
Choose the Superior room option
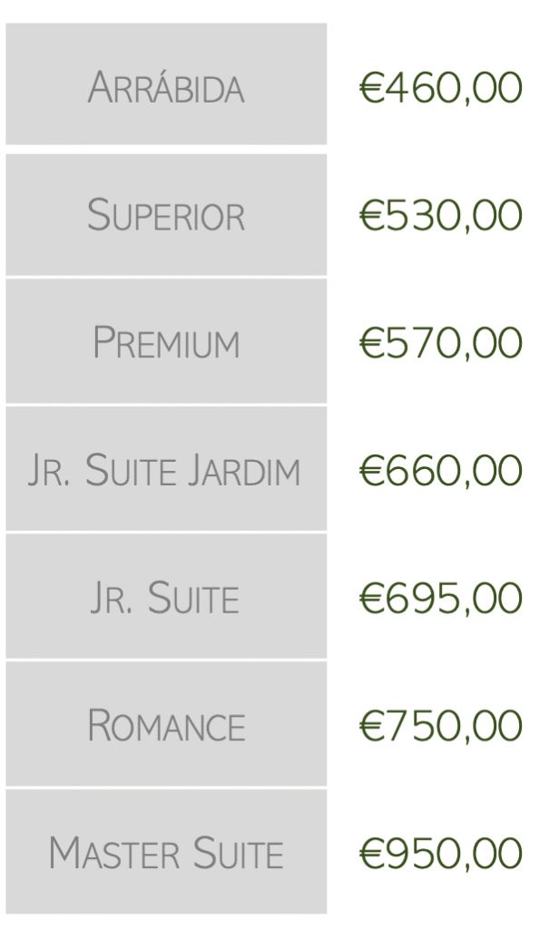pos(166,216)
